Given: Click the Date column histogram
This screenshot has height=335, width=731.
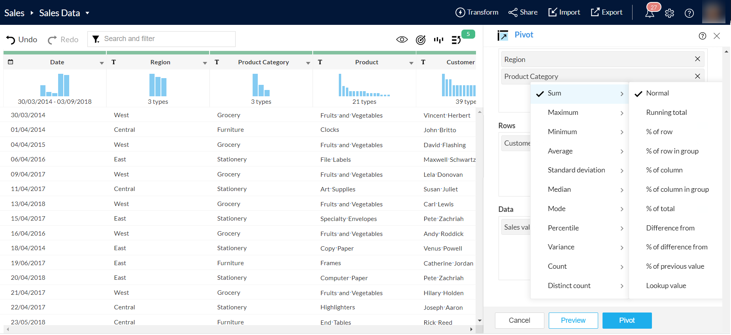Looking at the screenshot, I should [x=55, y=85].
